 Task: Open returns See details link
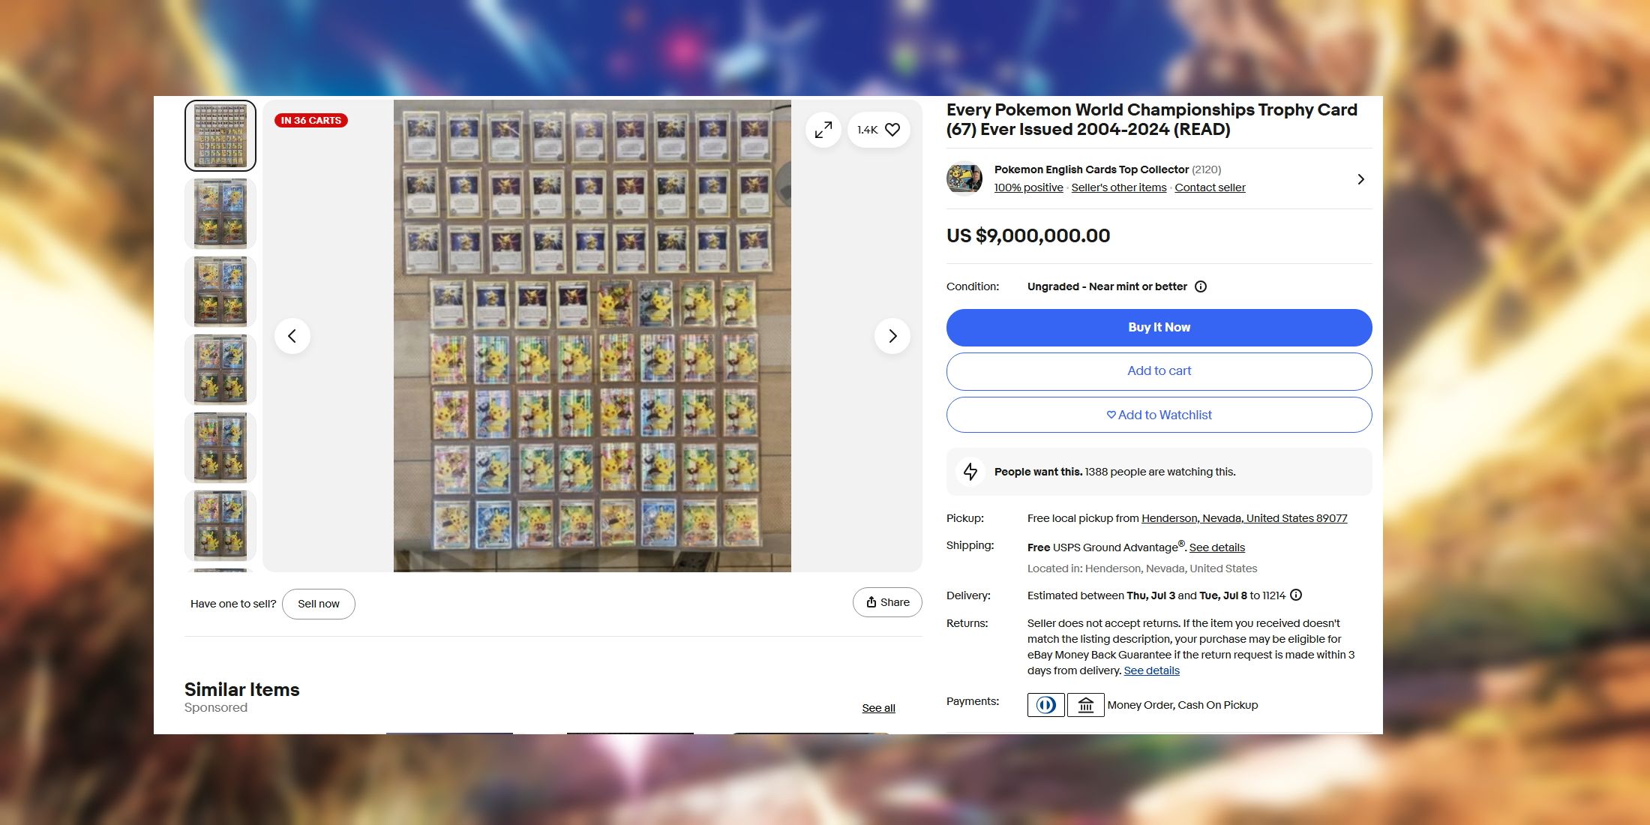[1152, 670]
